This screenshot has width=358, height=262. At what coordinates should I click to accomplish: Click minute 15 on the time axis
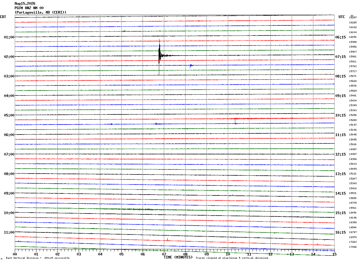(334, 254)
